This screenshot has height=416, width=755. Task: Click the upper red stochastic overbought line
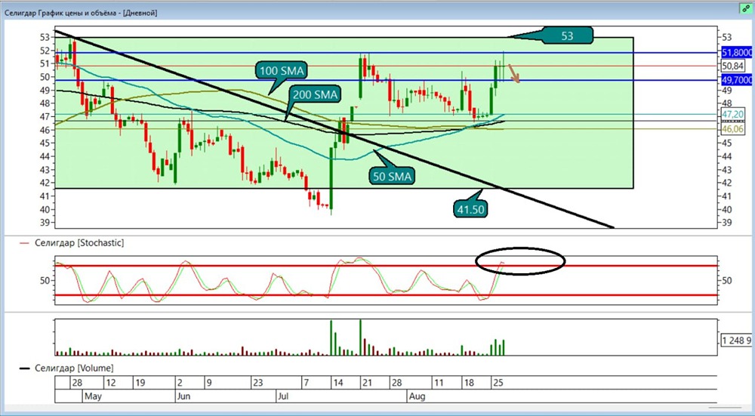(x=385, y=266)
